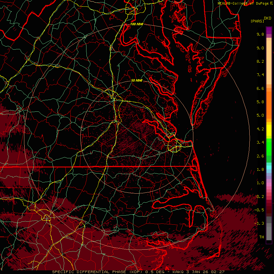
Task: Click the 1.0 scale value
Action: pyautogui.click(x=260, y=183)
